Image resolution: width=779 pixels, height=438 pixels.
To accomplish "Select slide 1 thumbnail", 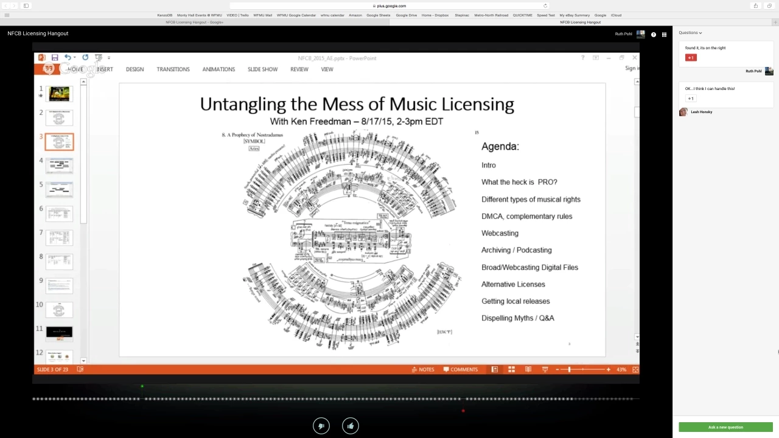I will pos(59,94).
